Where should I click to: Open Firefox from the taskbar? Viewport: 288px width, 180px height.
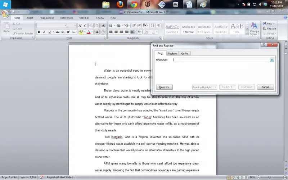(x=120, y=4)
